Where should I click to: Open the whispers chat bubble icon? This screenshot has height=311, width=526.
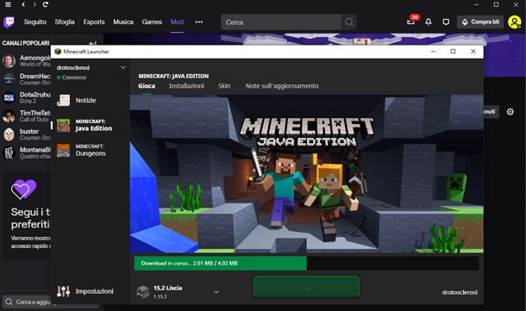(x=446, y=22)
